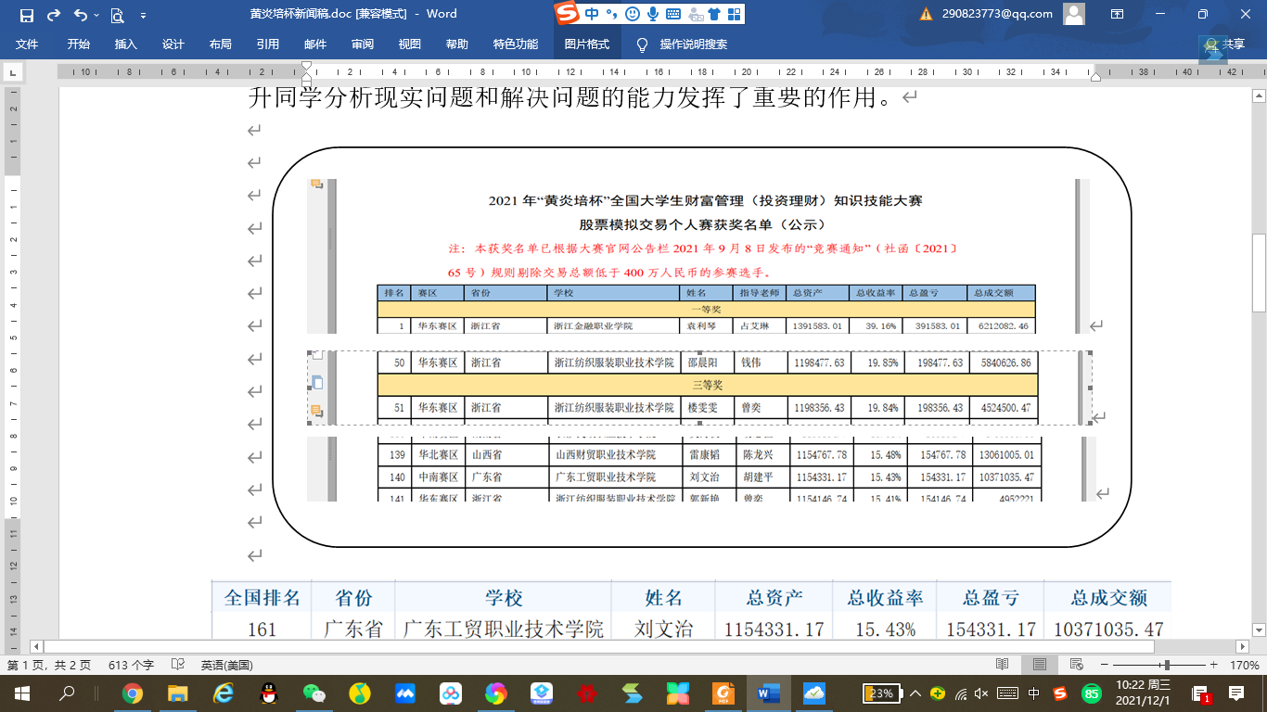The width and height of the screenshot is (1267, 712).
Task: Expand the Undo history dropdown arrow
Action: [x=96, y=16]
